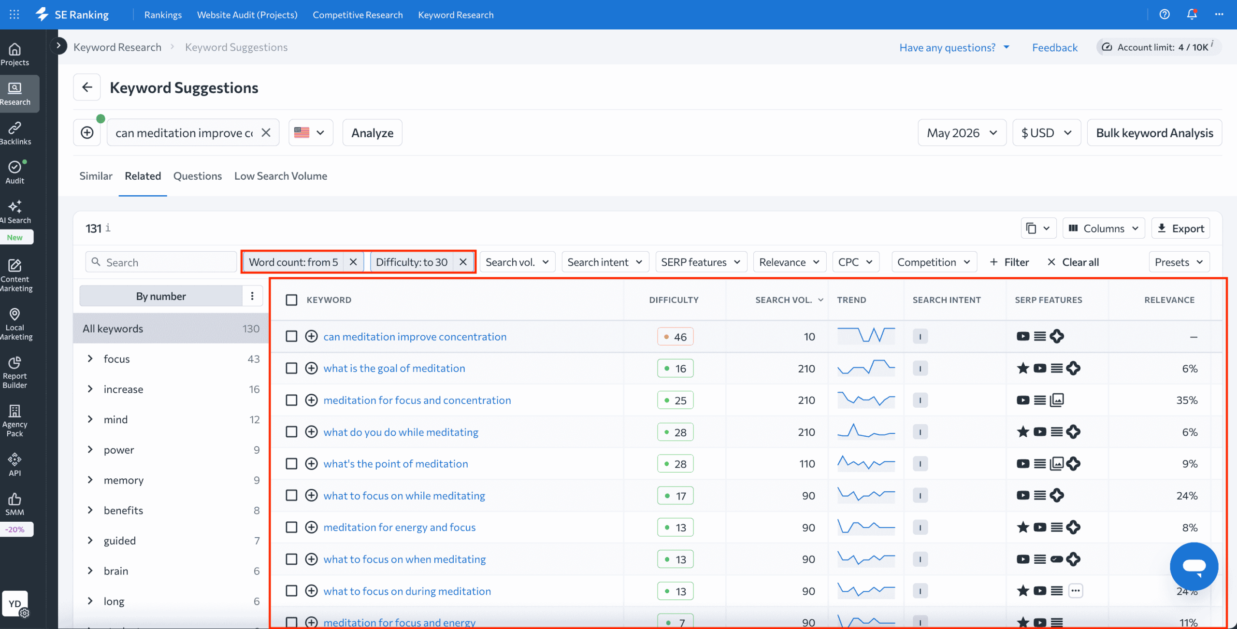
Task: Remove the Word count: from 5 filter
Action: point(353,262)
